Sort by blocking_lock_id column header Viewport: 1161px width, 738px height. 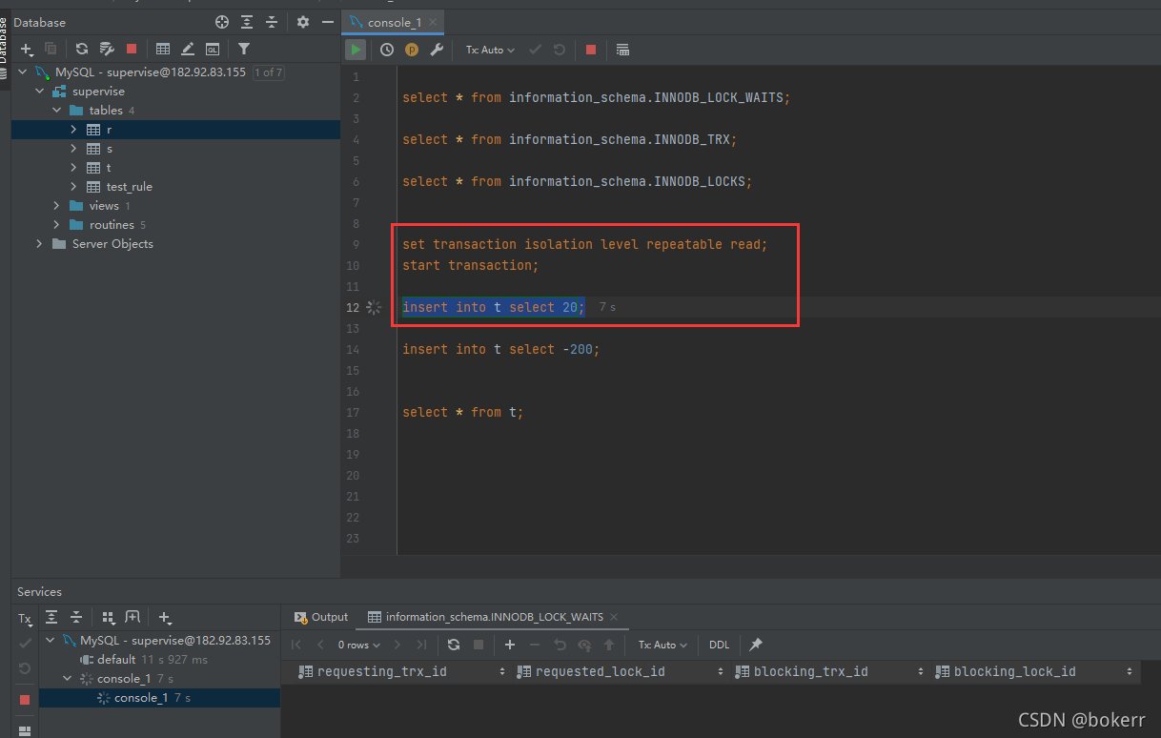(1034, 672)
